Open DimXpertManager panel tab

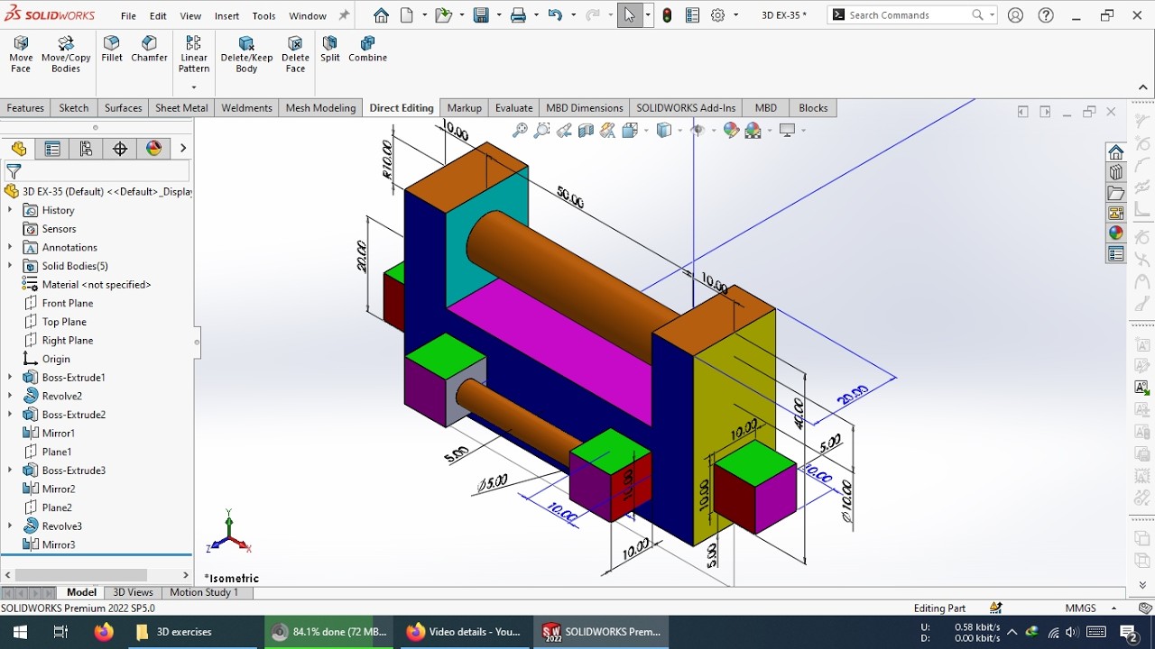tap(120, 149)
